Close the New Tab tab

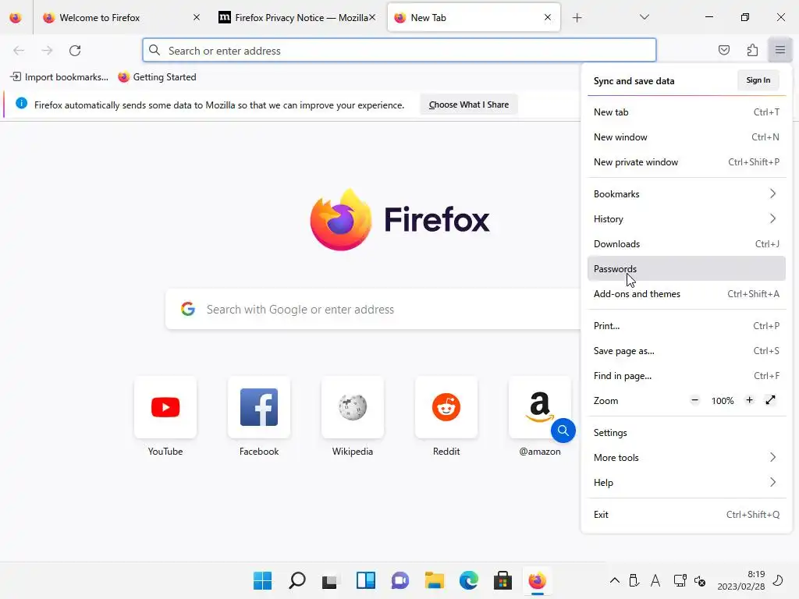pyautogui.click(x=548, y=17)
